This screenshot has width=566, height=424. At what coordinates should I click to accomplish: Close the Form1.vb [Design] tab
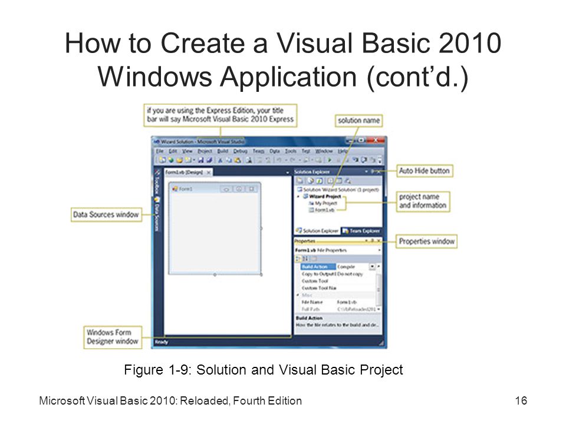pyautogui.click(x=209, y=173)
